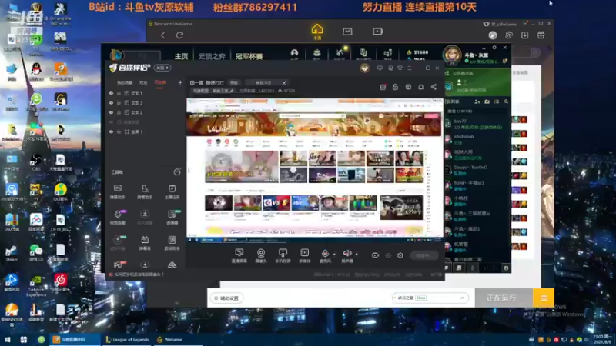Open stream settings gear in the bottom bar
This screenshot has width=616, height=346.
pos(400,255)
